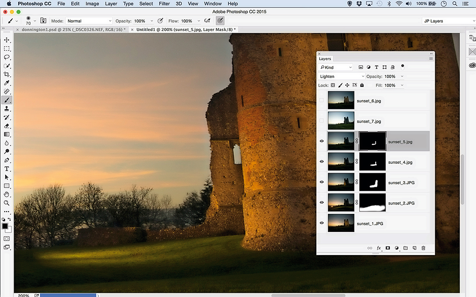Select the Path Selection tool
The width and height of the screenshot is (476, 297).
pos(7,177)
